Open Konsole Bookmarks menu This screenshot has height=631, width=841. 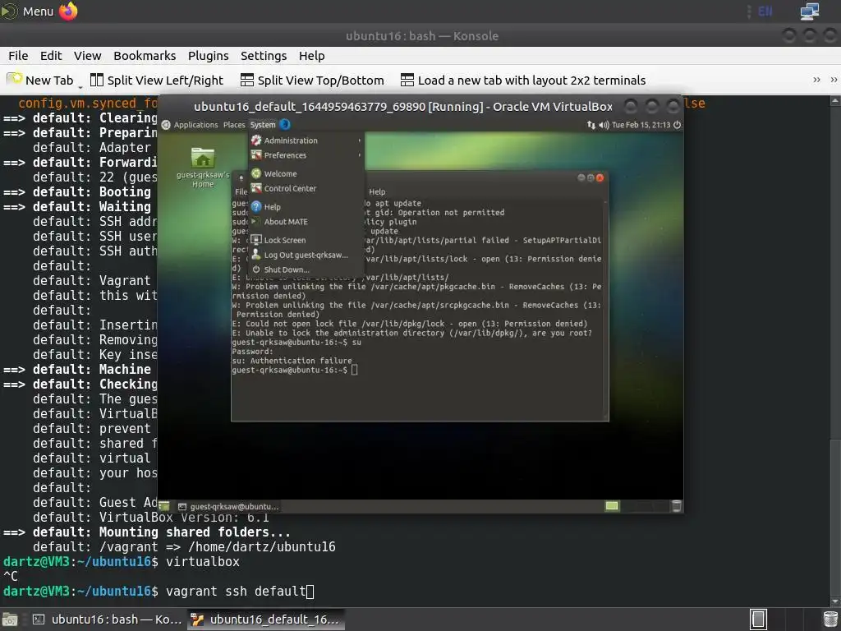(x=145, y=56)
